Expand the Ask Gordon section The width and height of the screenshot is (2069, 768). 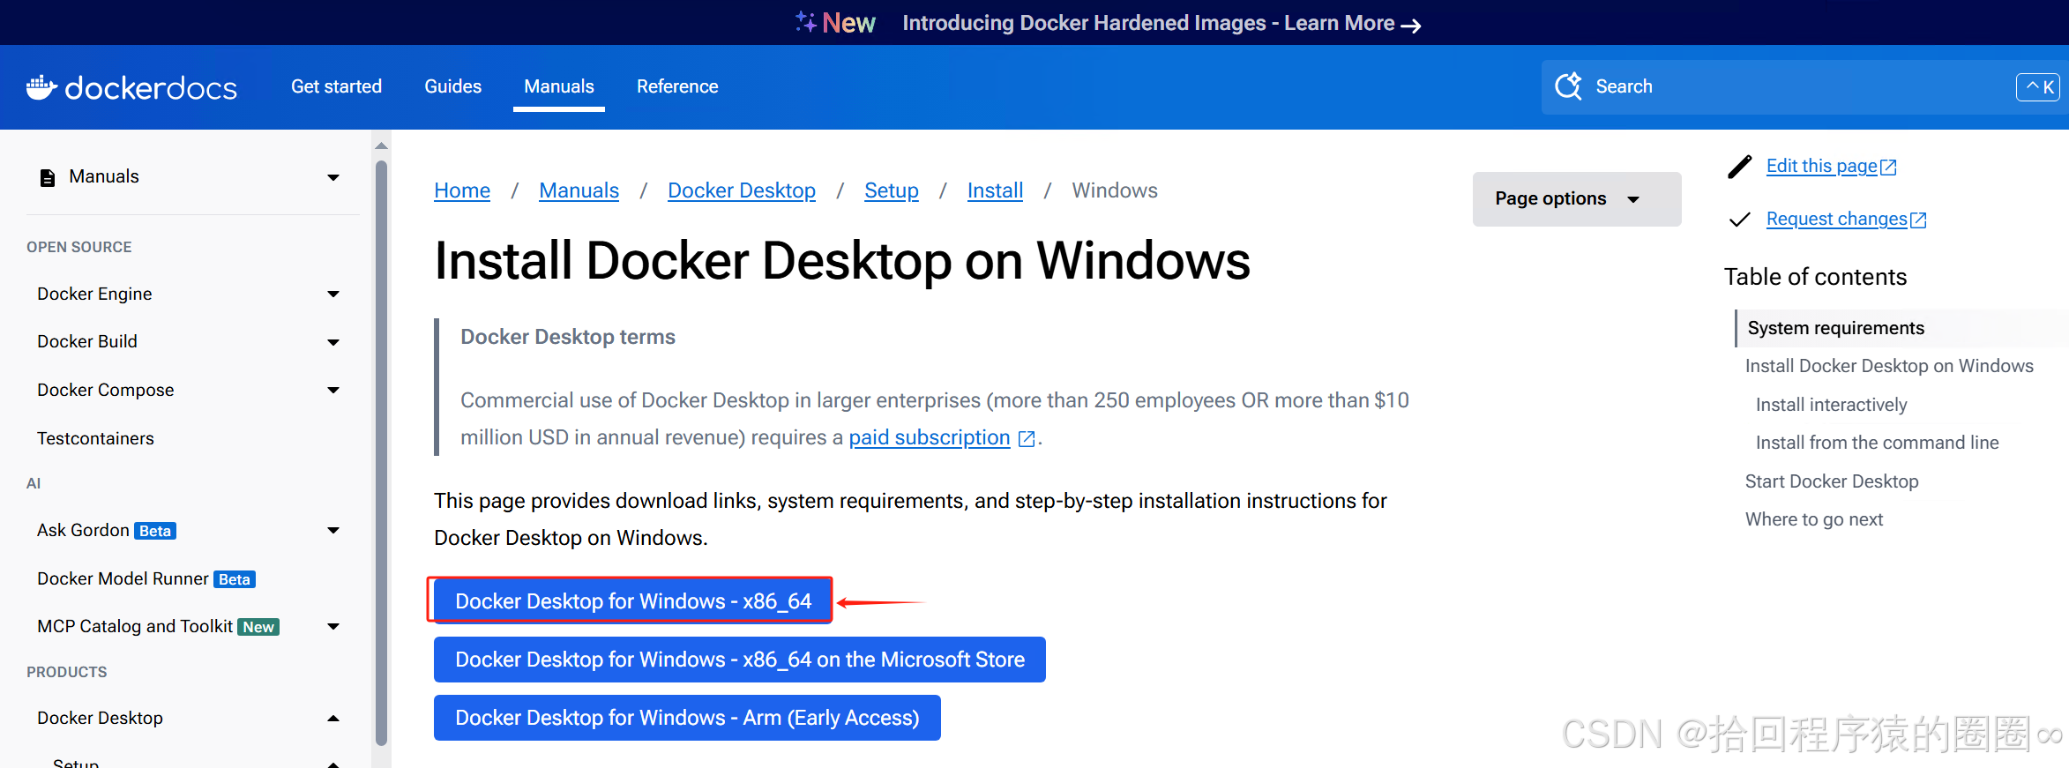click(x=333, y=530)
